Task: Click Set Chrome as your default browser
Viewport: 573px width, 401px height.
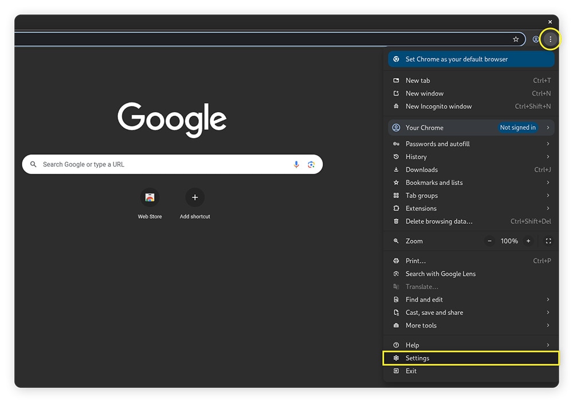Action: [x=471, y=59]
